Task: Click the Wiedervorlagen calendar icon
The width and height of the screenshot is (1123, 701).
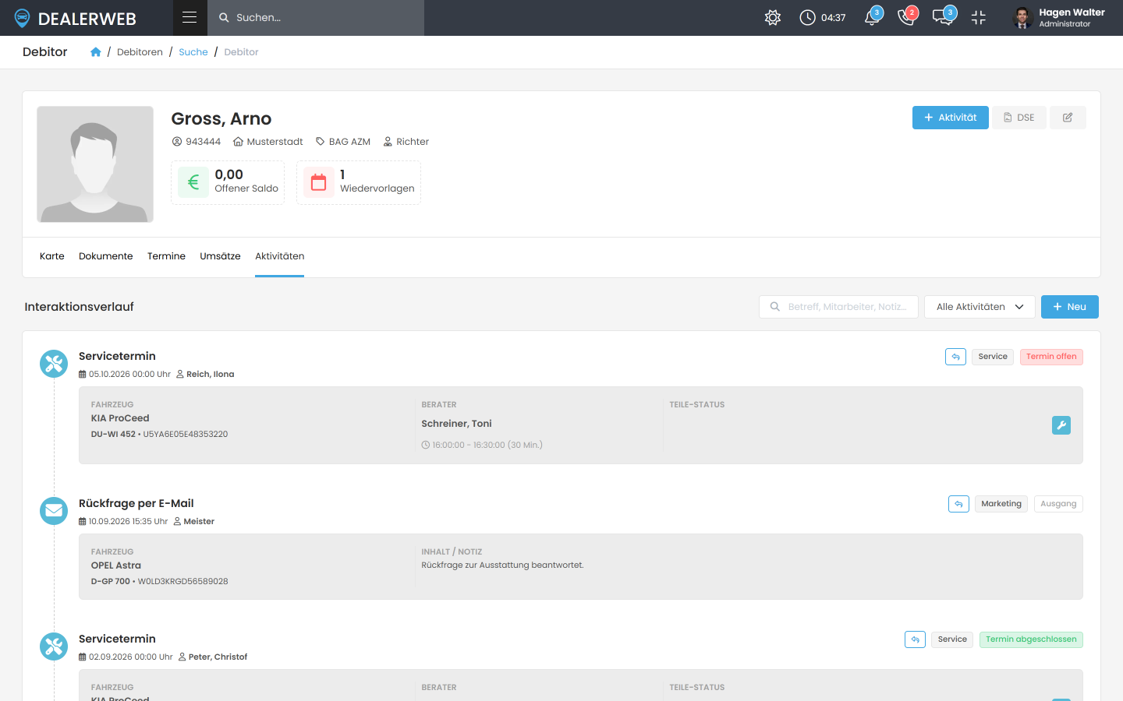Action: (x=319, y=182)
